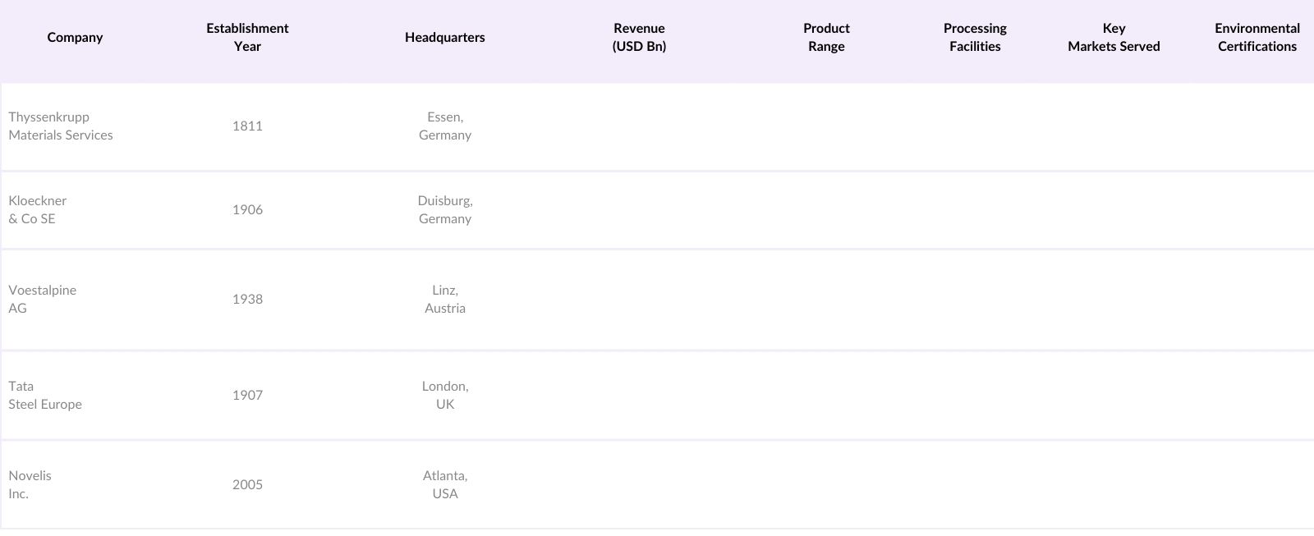
Task: Click the Atlanta, USA headquarters cell
Action: click(444, 485)
